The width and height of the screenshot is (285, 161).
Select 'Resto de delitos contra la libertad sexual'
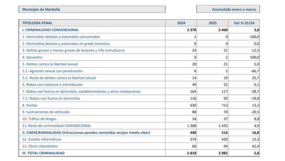(59, 78)
